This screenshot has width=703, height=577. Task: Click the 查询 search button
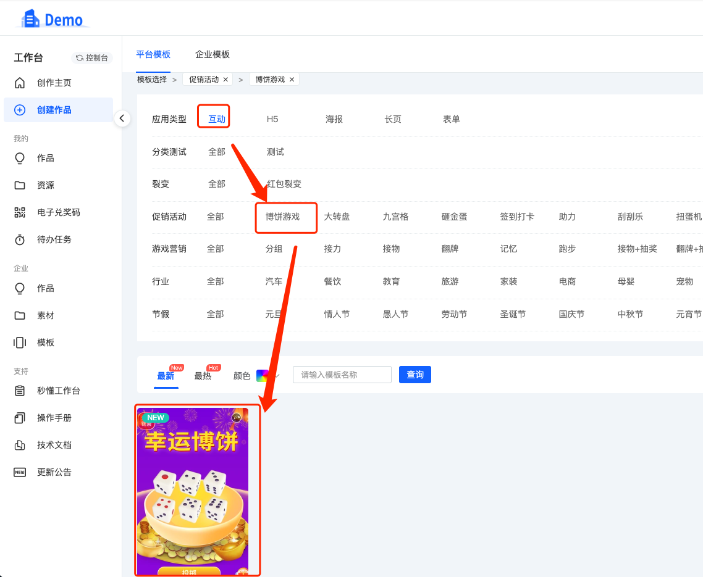click(x=415, y=375)
